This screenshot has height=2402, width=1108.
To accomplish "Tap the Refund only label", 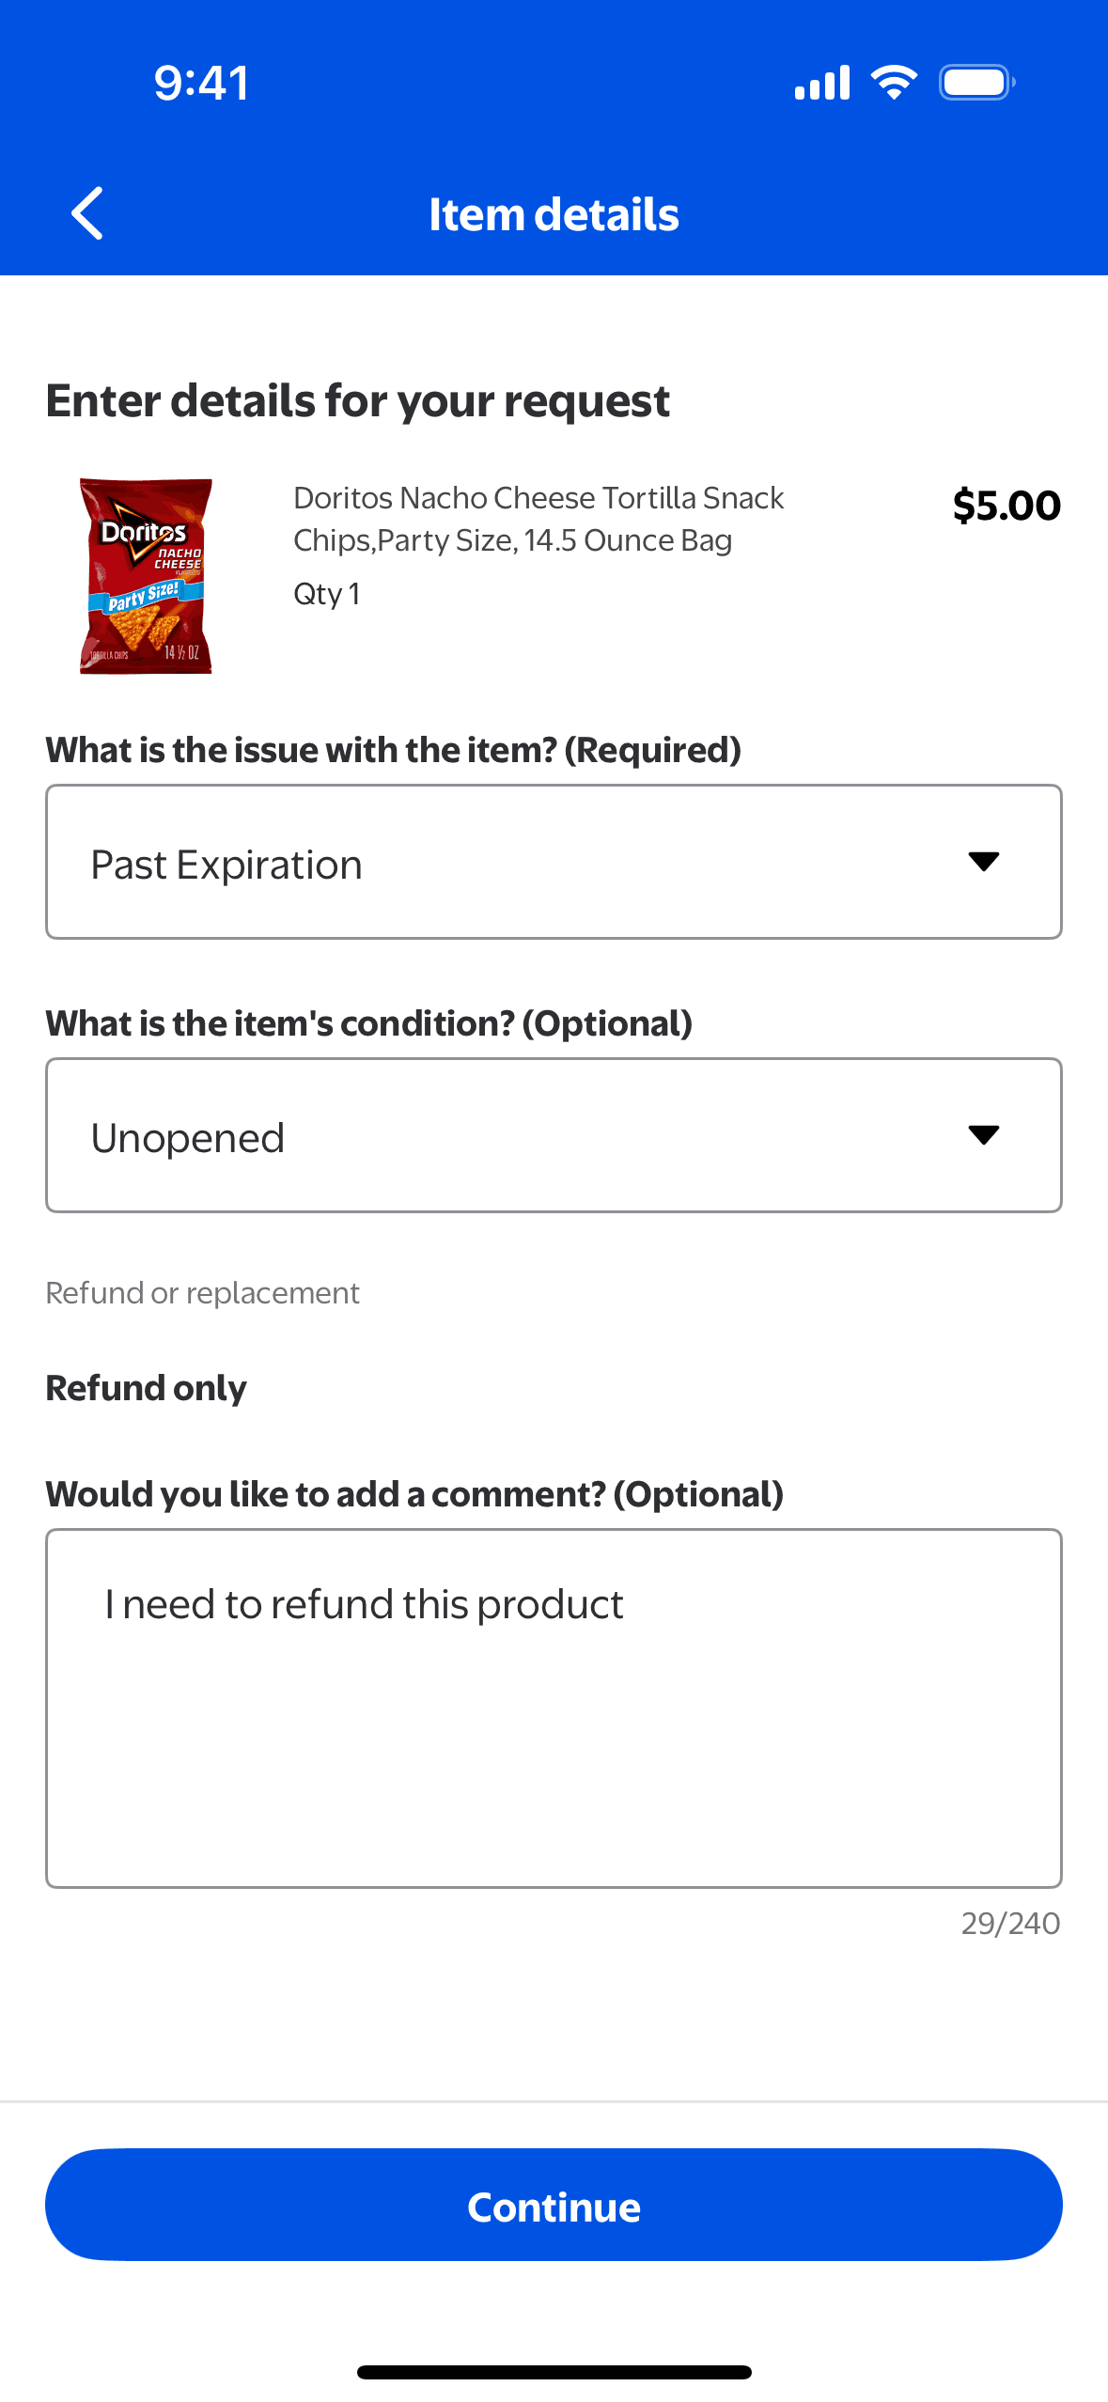I will 147,1388.
